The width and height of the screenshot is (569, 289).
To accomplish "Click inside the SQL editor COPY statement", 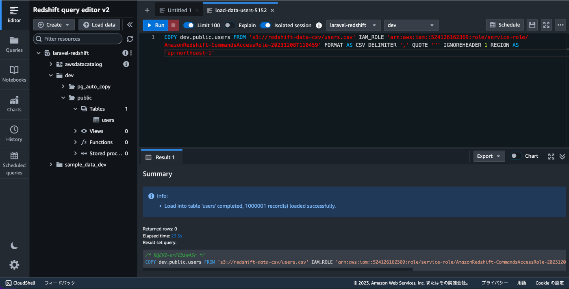I will [345, 45].
